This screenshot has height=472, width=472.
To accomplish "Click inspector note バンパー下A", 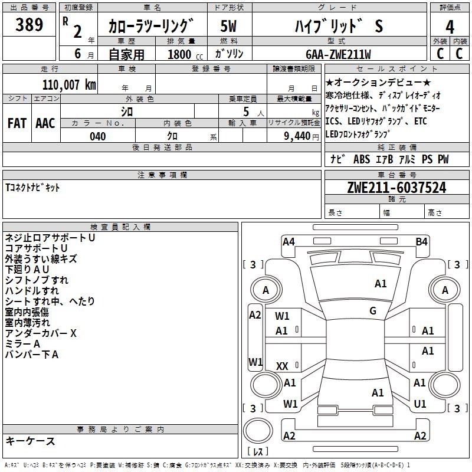I will (x=32, y=355).
